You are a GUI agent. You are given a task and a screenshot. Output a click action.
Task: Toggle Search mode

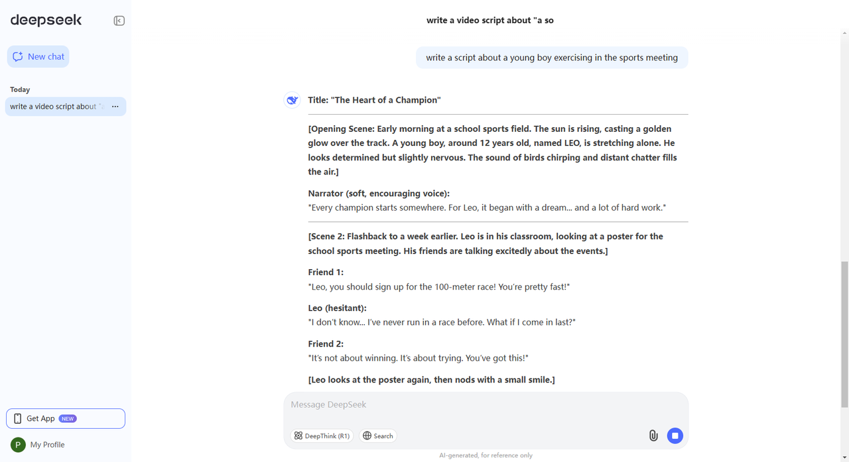click(x=378, y=435)
